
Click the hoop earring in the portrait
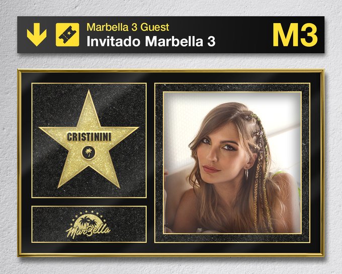pos(246,173)
